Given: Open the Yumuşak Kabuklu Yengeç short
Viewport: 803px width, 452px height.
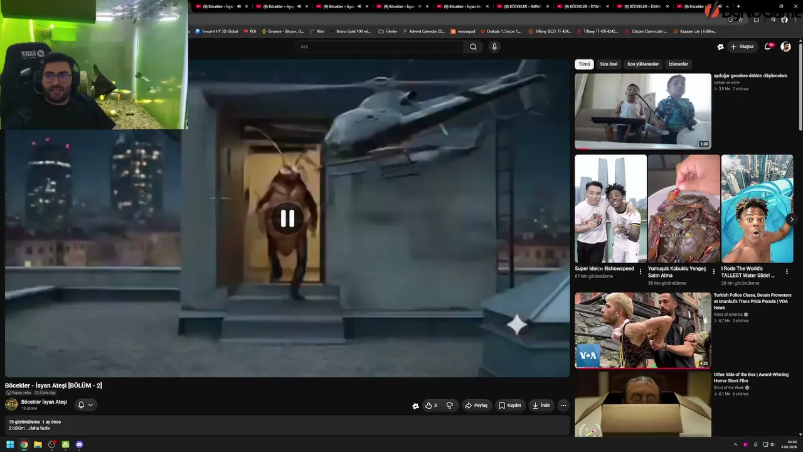Looking at the screenshot, I should coord(684,208).
